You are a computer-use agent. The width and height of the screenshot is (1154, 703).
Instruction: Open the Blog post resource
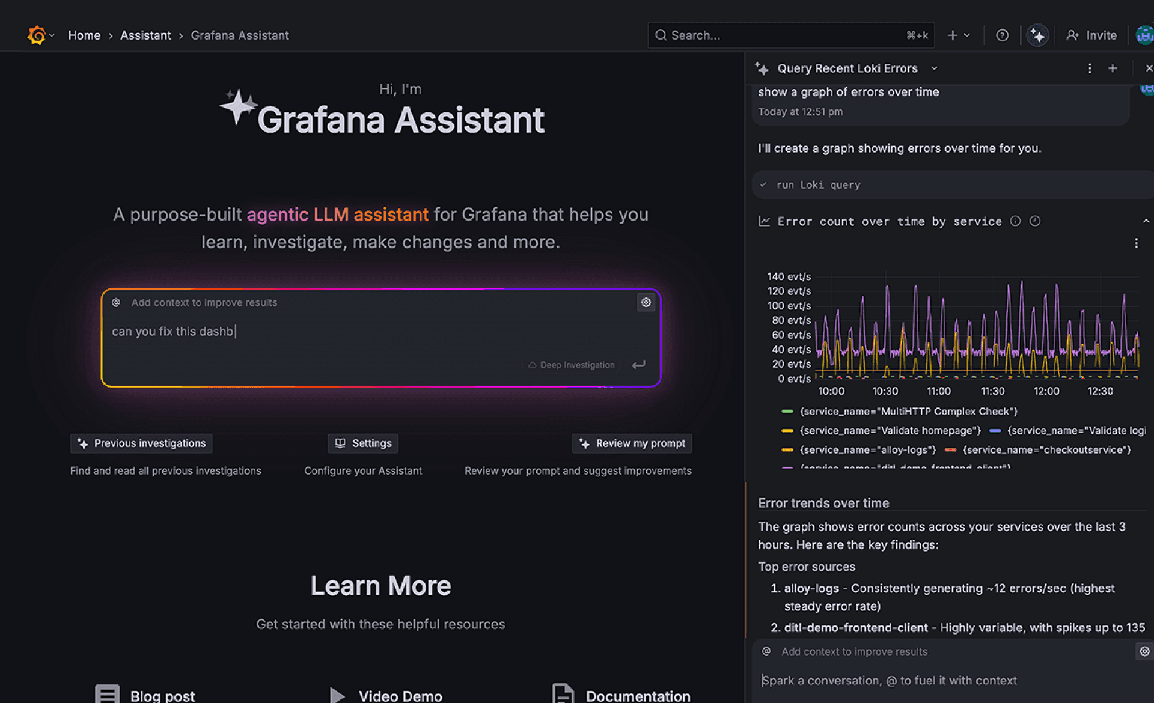click(x=145, y=695)
